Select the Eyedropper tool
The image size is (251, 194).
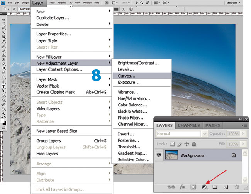click(x=3, y=41)
